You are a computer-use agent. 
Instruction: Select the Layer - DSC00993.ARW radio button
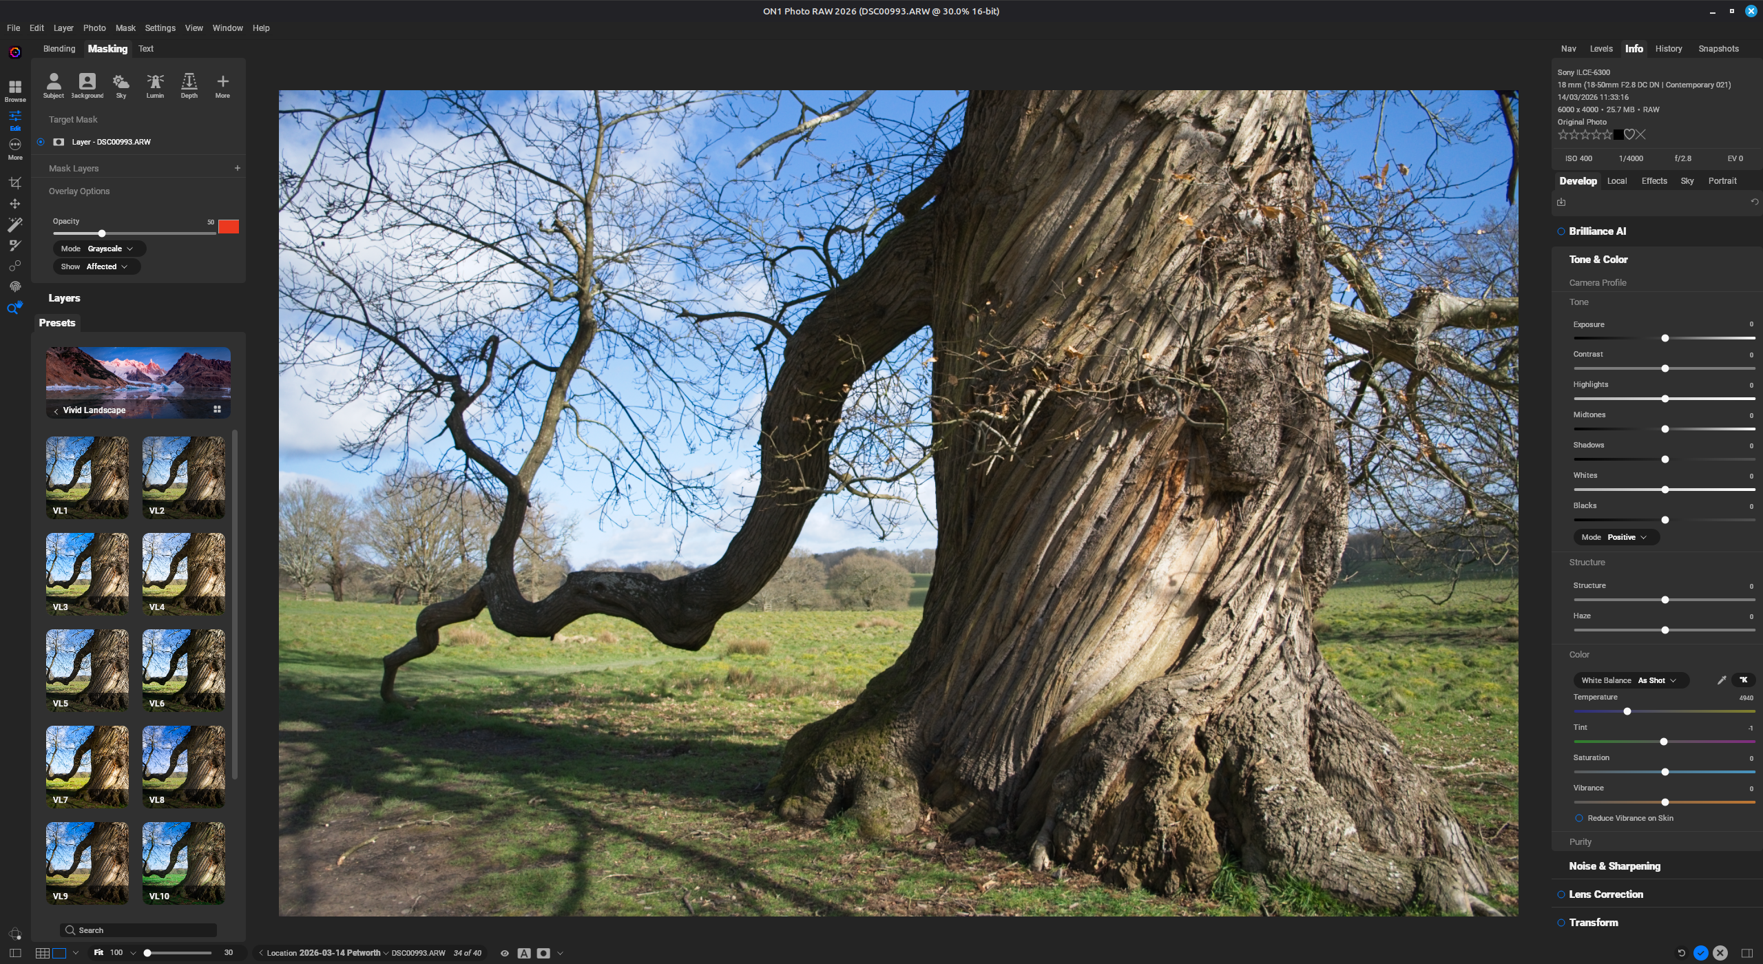click(40, 142)
